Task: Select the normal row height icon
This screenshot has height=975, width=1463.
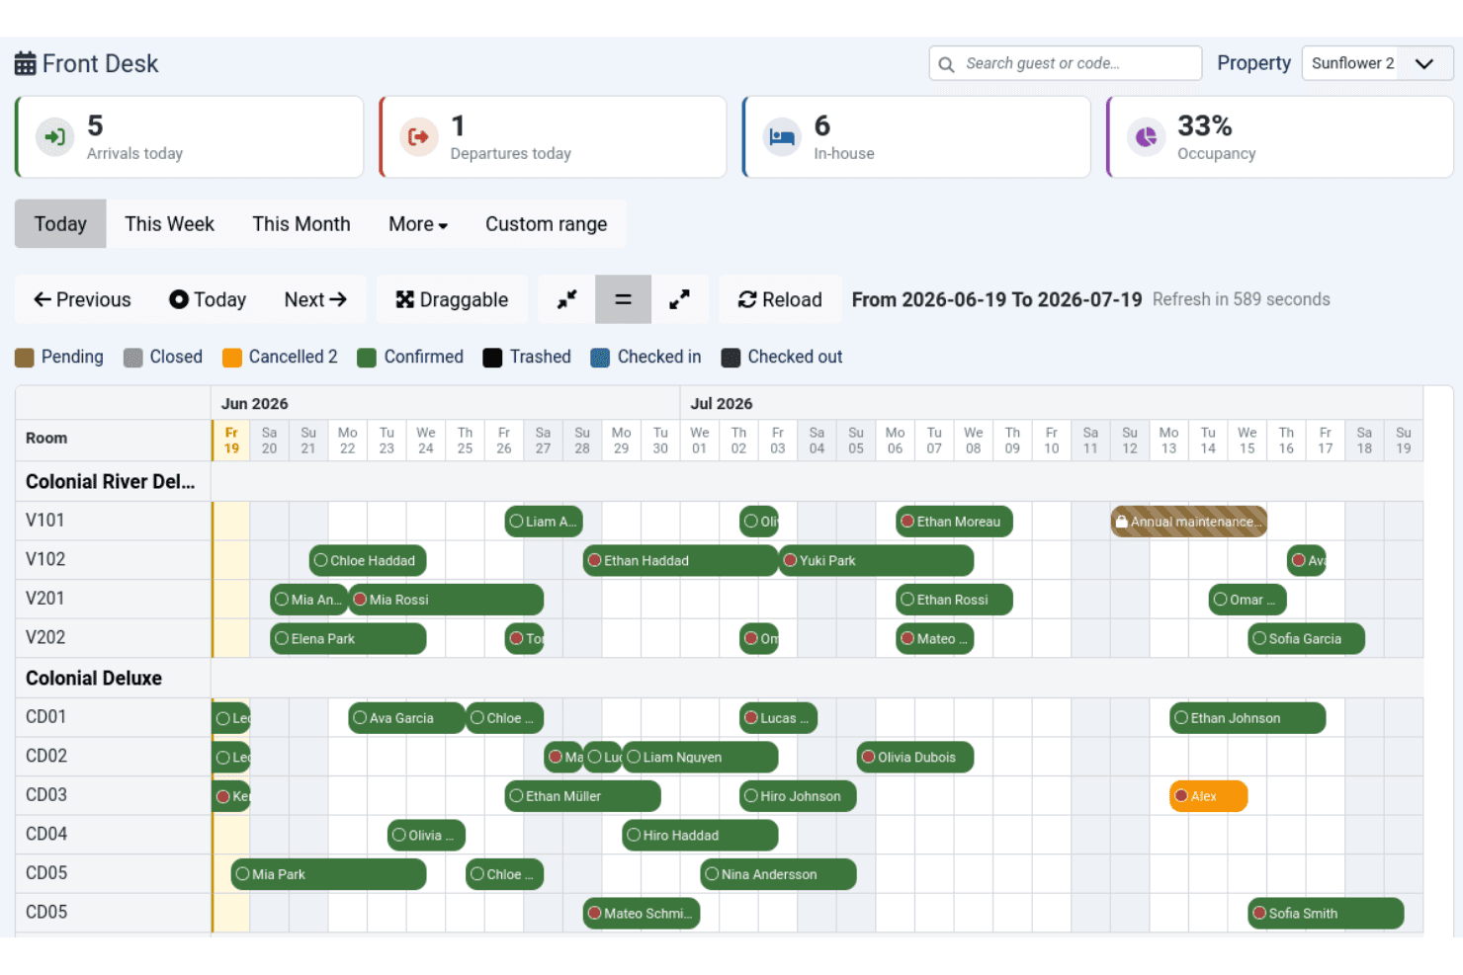Action: tap(623, 299)
